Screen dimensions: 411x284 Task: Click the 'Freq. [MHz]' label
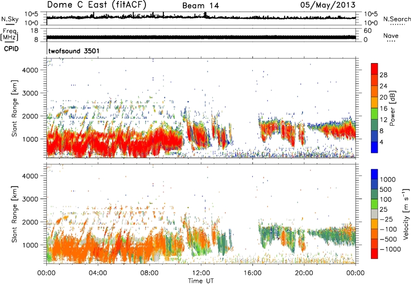coord(9,35)
